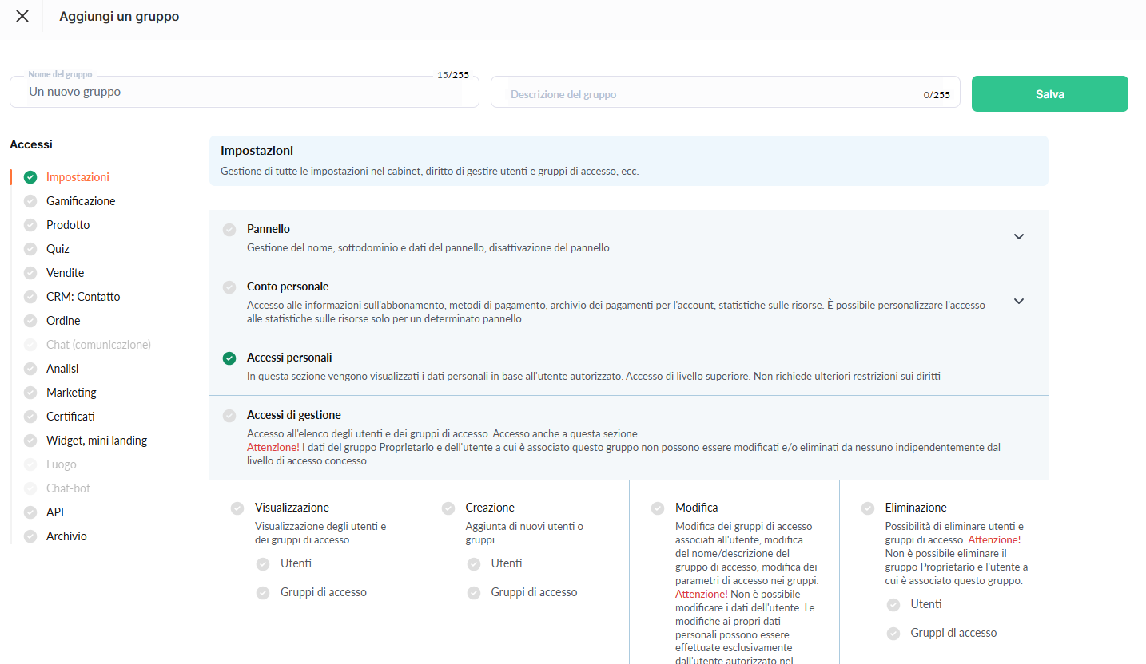
Task: Enable the Pannello permission check
Action: (229, 230)
